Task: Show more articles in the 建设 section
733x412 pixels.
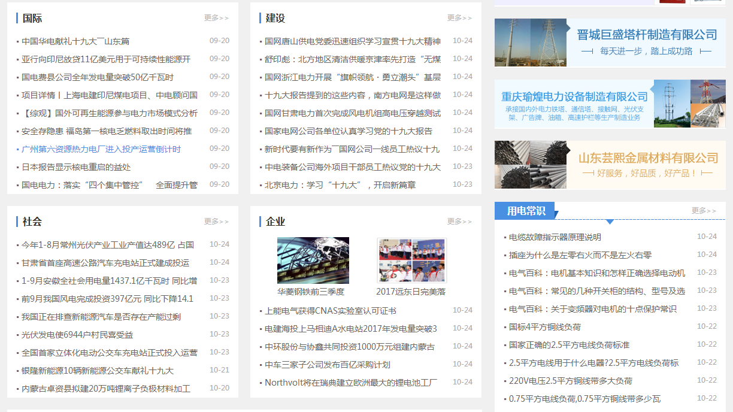Action: click(459, 18)
